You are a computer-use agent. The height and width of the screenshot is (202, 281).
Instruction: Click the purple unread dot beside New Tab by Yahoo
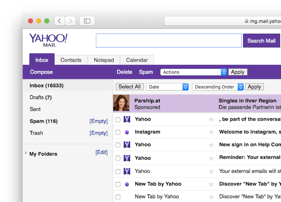pos(127,184)
